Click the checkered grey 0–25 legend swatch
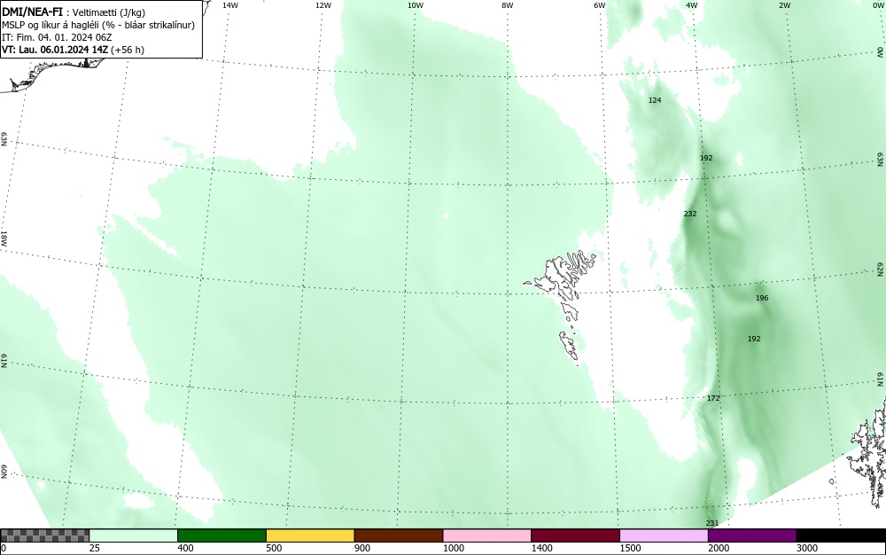Image resolution: width=886 pixels, height=555 pixels. [44, 535]
